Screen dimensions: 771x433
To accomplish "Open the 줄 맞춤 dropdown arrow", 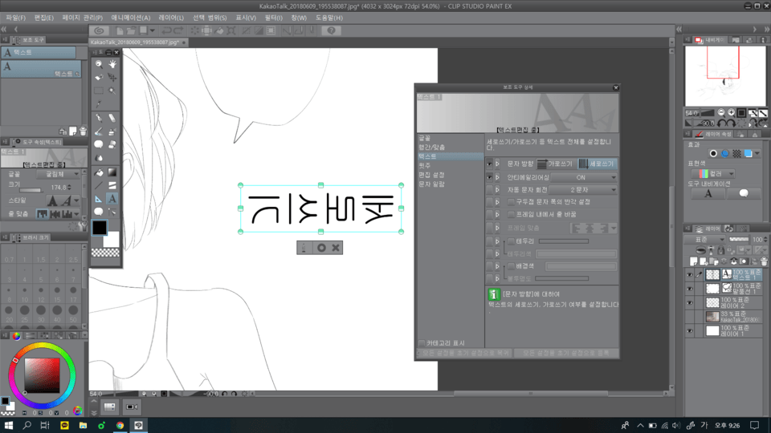I will (77, 214).
